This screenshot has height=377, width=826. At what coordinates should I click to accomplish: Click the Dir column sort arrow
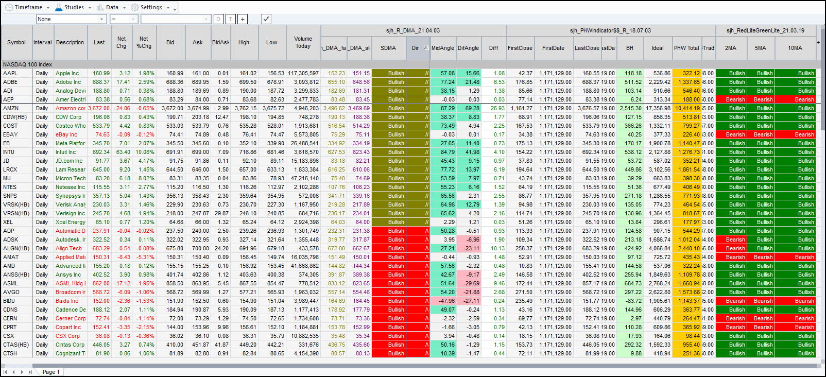426,48
